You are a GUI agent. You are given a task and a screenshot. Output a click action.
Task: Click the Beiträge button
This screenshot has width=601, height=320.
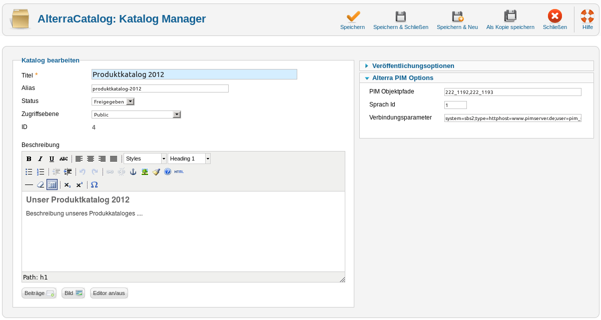(39, 293)
